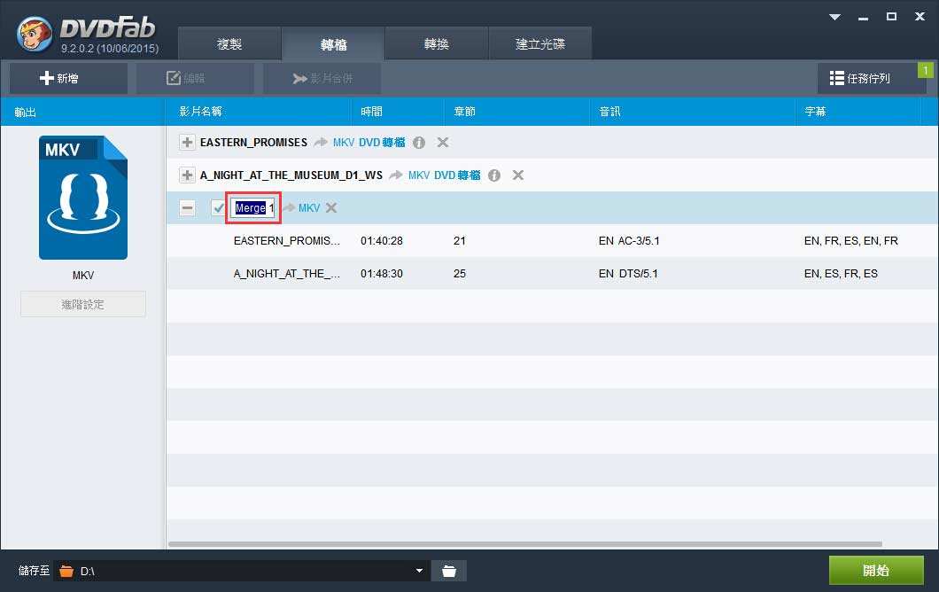Click the DVDFab monkey logo icon
Viewport: 939px width, 592px height.
click(x=34, y=34)
